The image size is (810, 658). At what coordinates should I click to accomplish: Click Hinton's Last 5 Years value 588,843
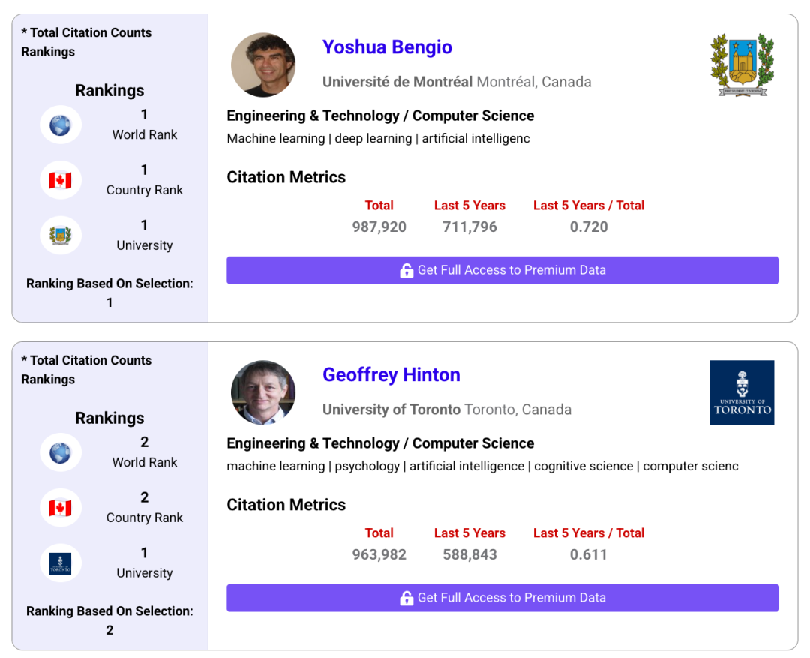click(469, 554)
